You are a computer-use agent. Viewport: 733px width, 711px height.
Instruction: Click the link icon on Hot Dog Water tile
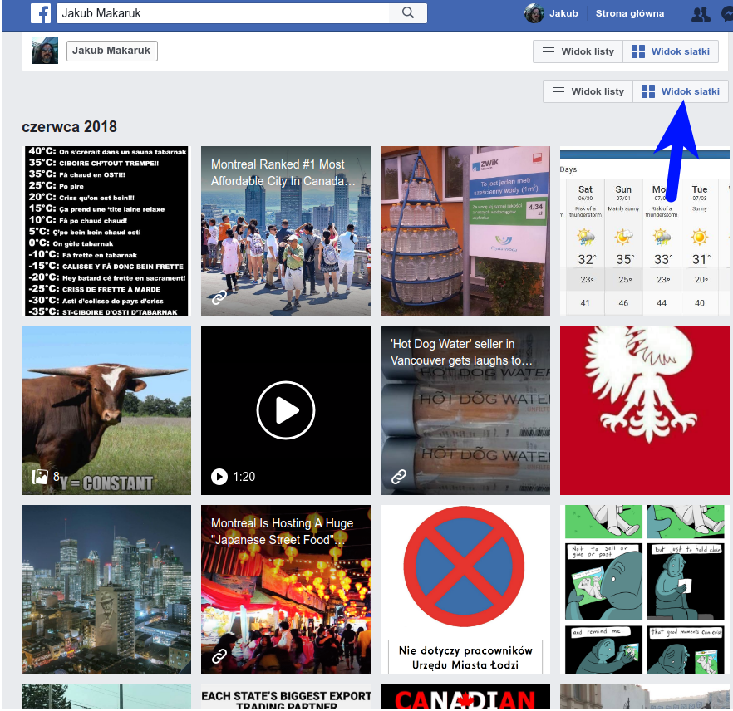click(x=399, y=477)
